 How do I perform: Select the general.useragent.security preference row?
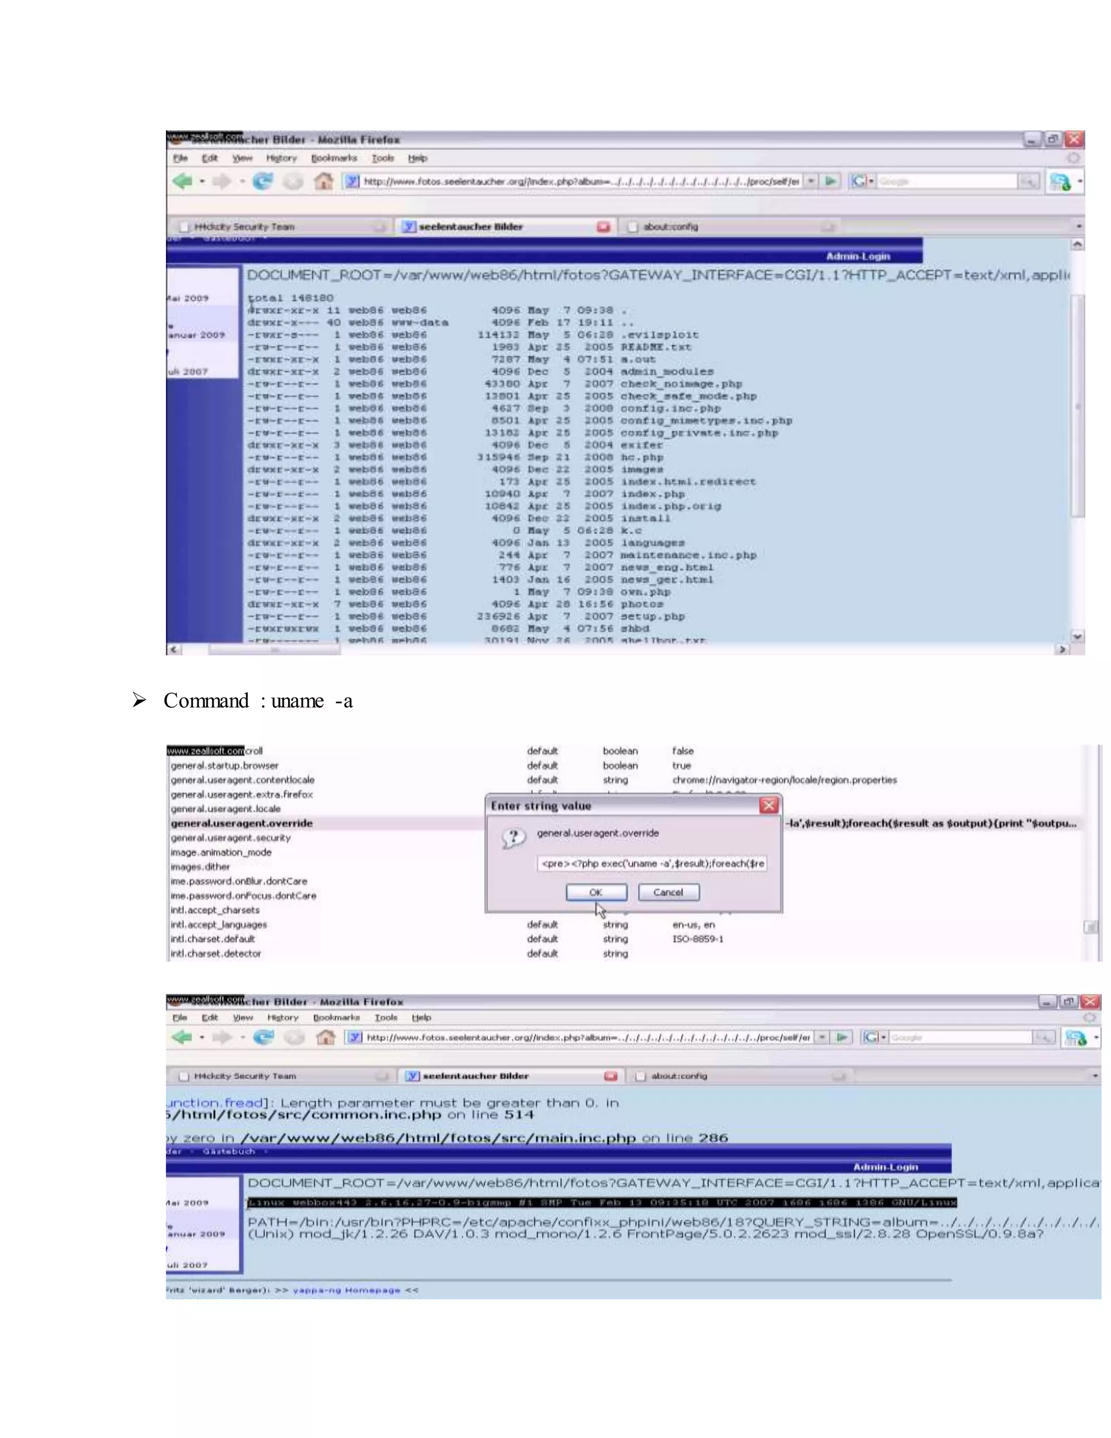[x=231, y=837]
